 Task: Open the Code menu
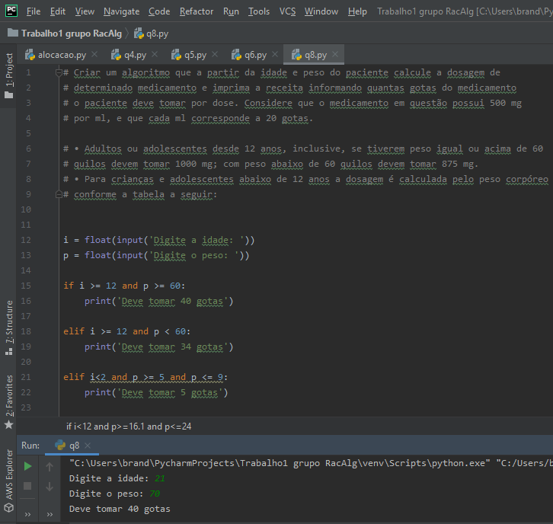pos(159,11)
